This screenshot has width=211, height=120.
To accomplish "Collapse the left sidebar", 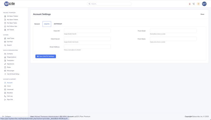I will pos(7,116).
